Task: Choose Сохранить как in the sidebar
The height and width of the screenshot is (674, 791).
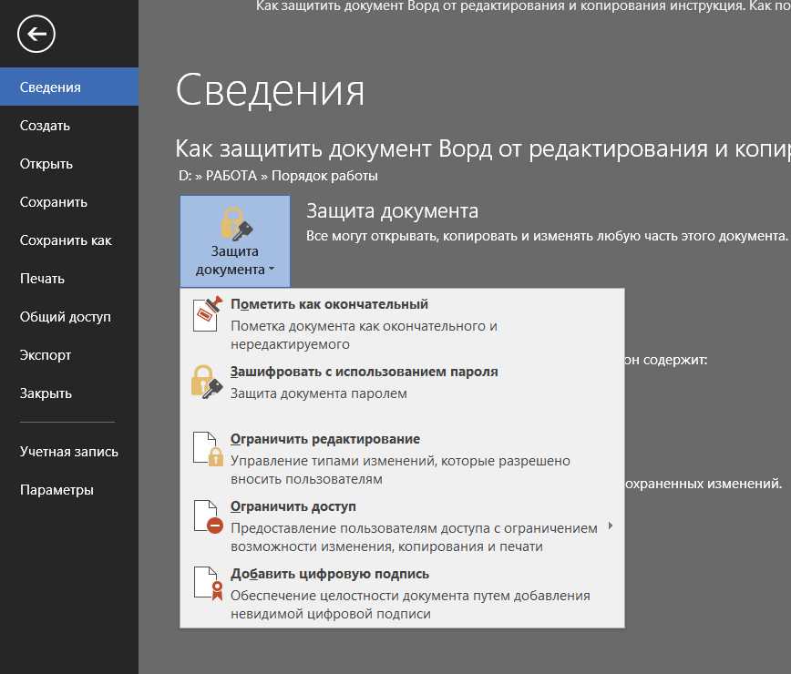Action: click(69, 240)
